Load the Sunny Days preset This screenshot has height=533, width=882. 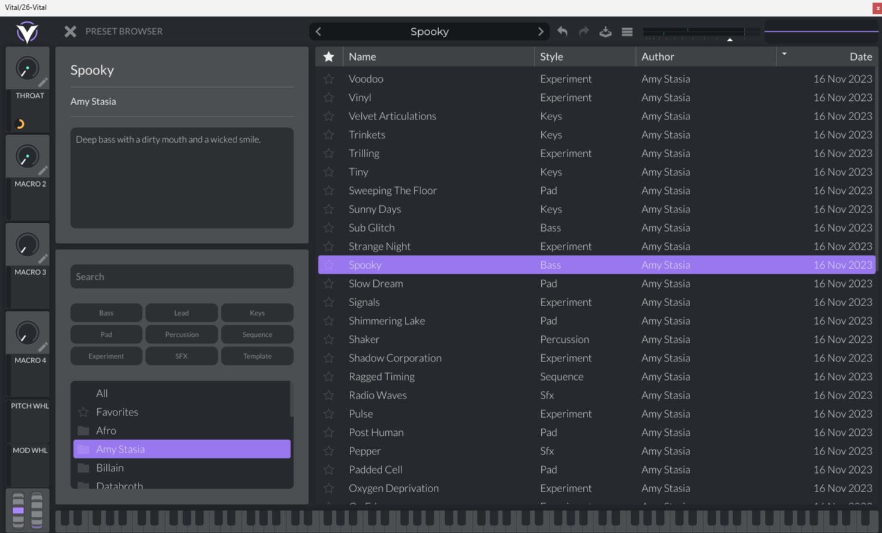(596, 209)
